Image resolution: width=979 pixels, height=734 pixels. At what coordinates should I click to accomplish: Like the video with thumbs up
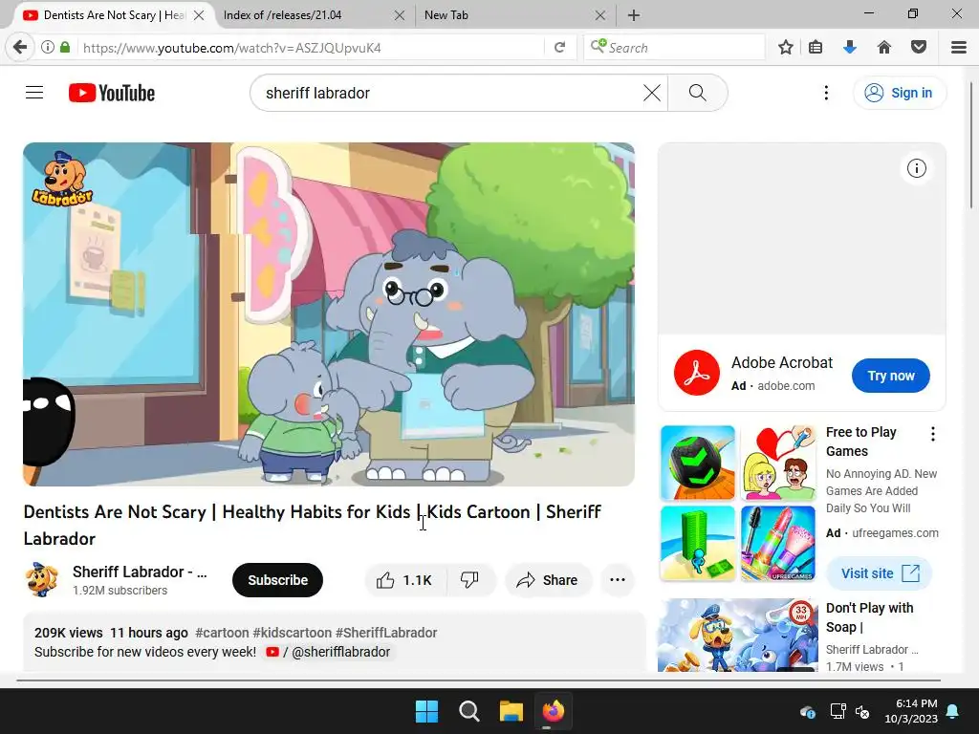[x=405, y=580]
